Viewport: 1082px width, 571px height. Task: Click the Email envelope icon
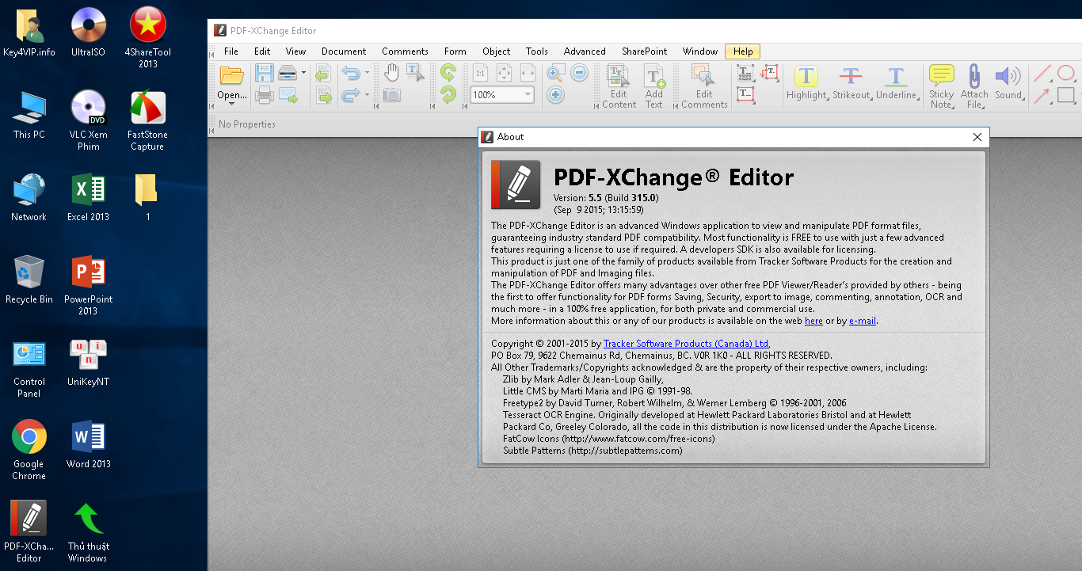coord(287,96)
